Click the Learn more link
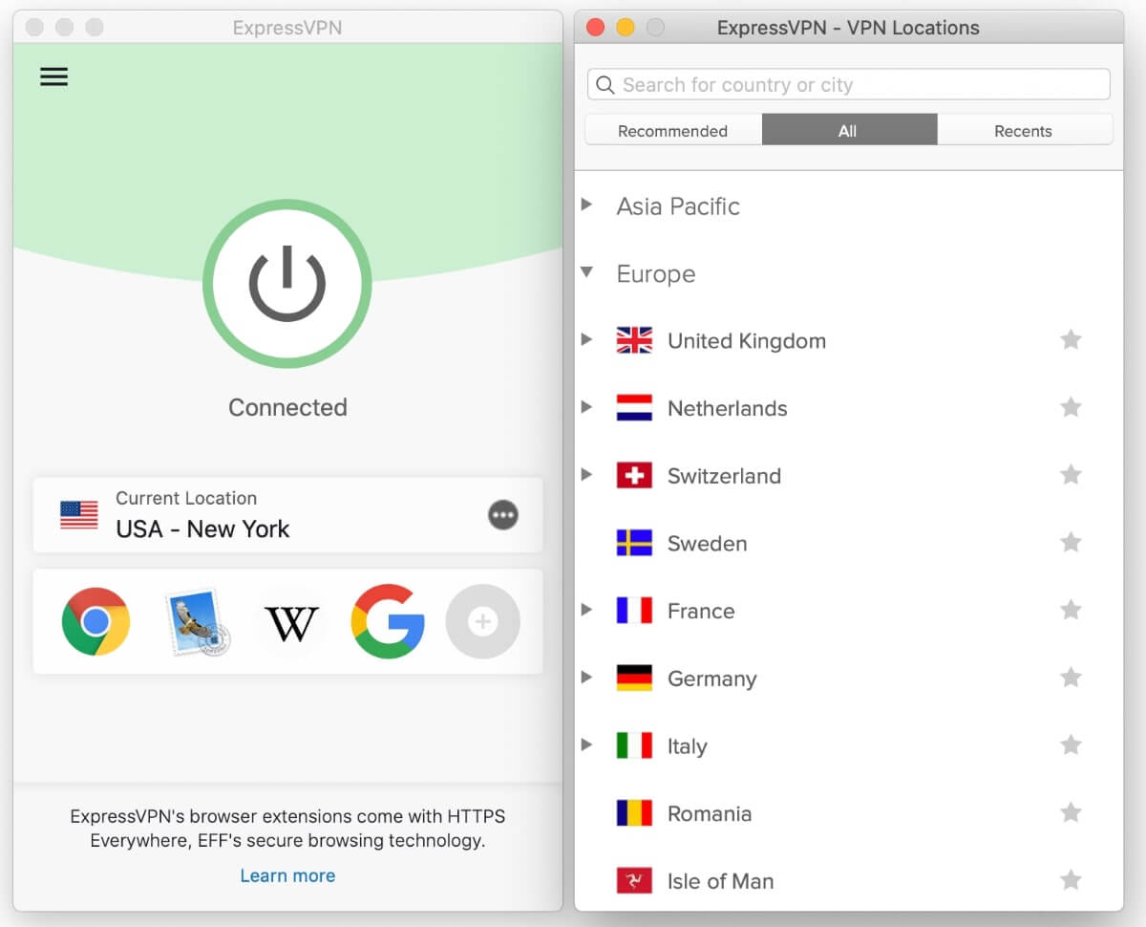This screenshot has height=927, width=1146. (x=287, y=875)
